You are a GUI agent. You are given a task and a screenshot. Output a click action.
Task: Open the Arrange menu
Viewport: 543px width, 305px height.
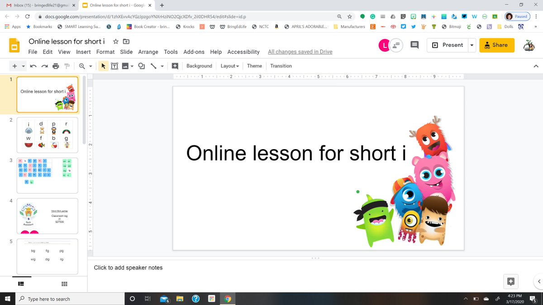coord(148,52)
